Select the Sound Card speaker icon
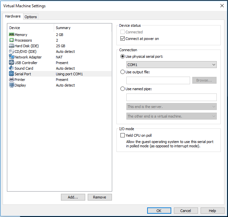Image resolution: width=228 pixels, height=217 pixels. pos(11,68)
